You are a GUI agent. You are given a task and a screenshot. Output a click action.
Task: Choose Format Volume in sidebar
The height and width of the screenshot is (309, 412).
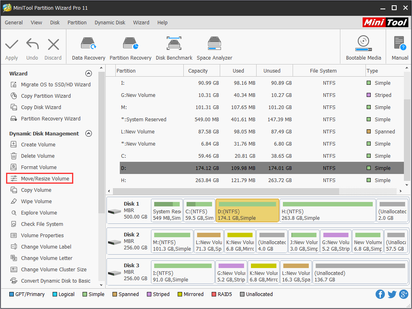[x=33, y=167]
